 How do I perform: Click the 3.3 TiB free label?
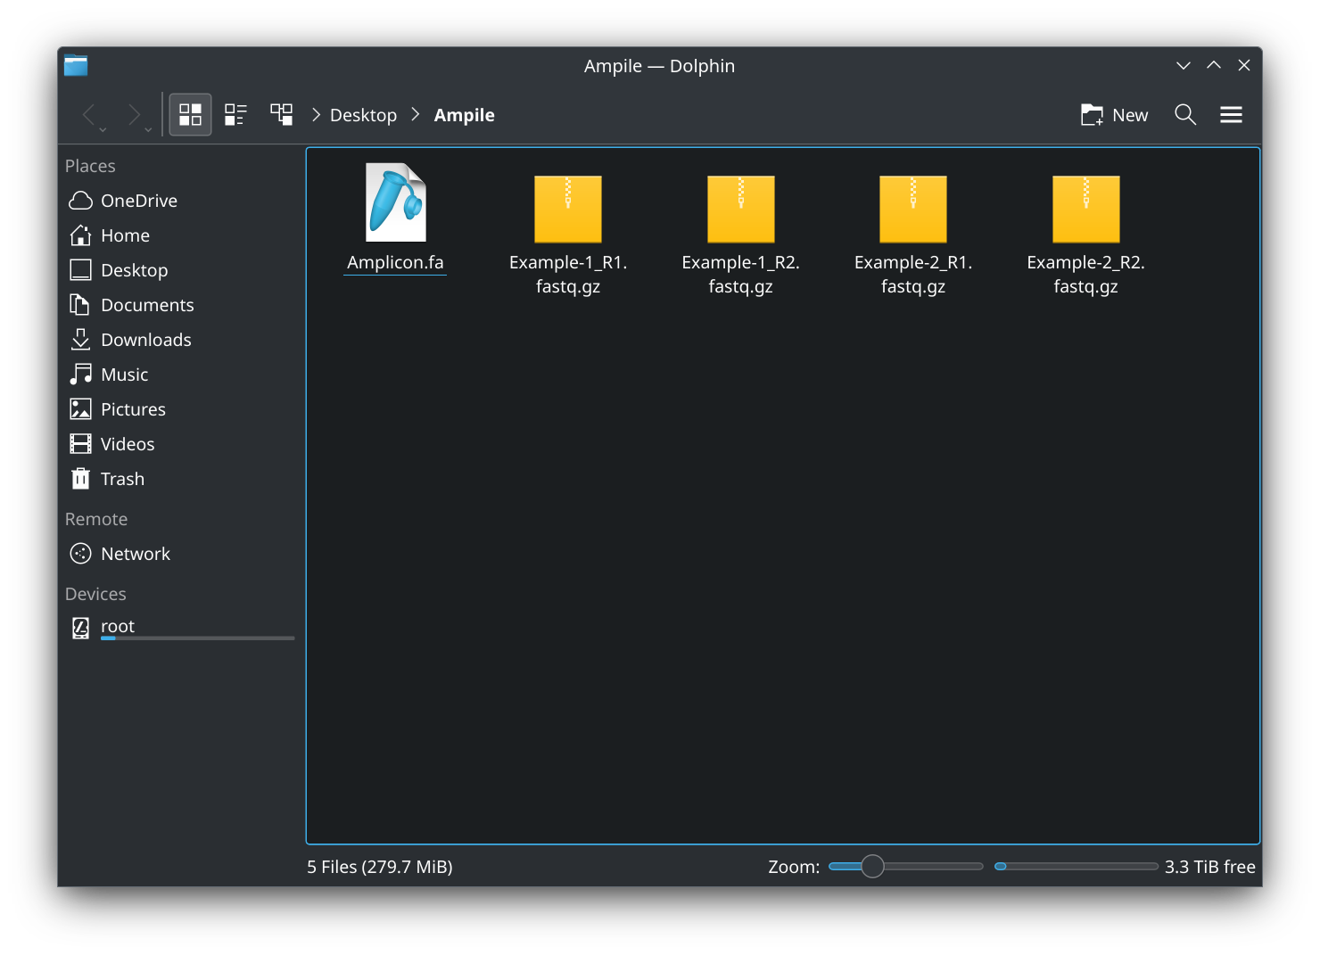[1209, 867]
